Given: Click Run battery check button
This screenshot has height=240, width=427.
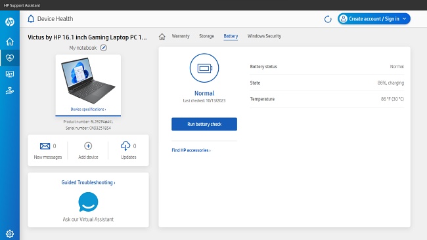Looking at the screenshot, I should pyautogui.click(x=204, y=124).
